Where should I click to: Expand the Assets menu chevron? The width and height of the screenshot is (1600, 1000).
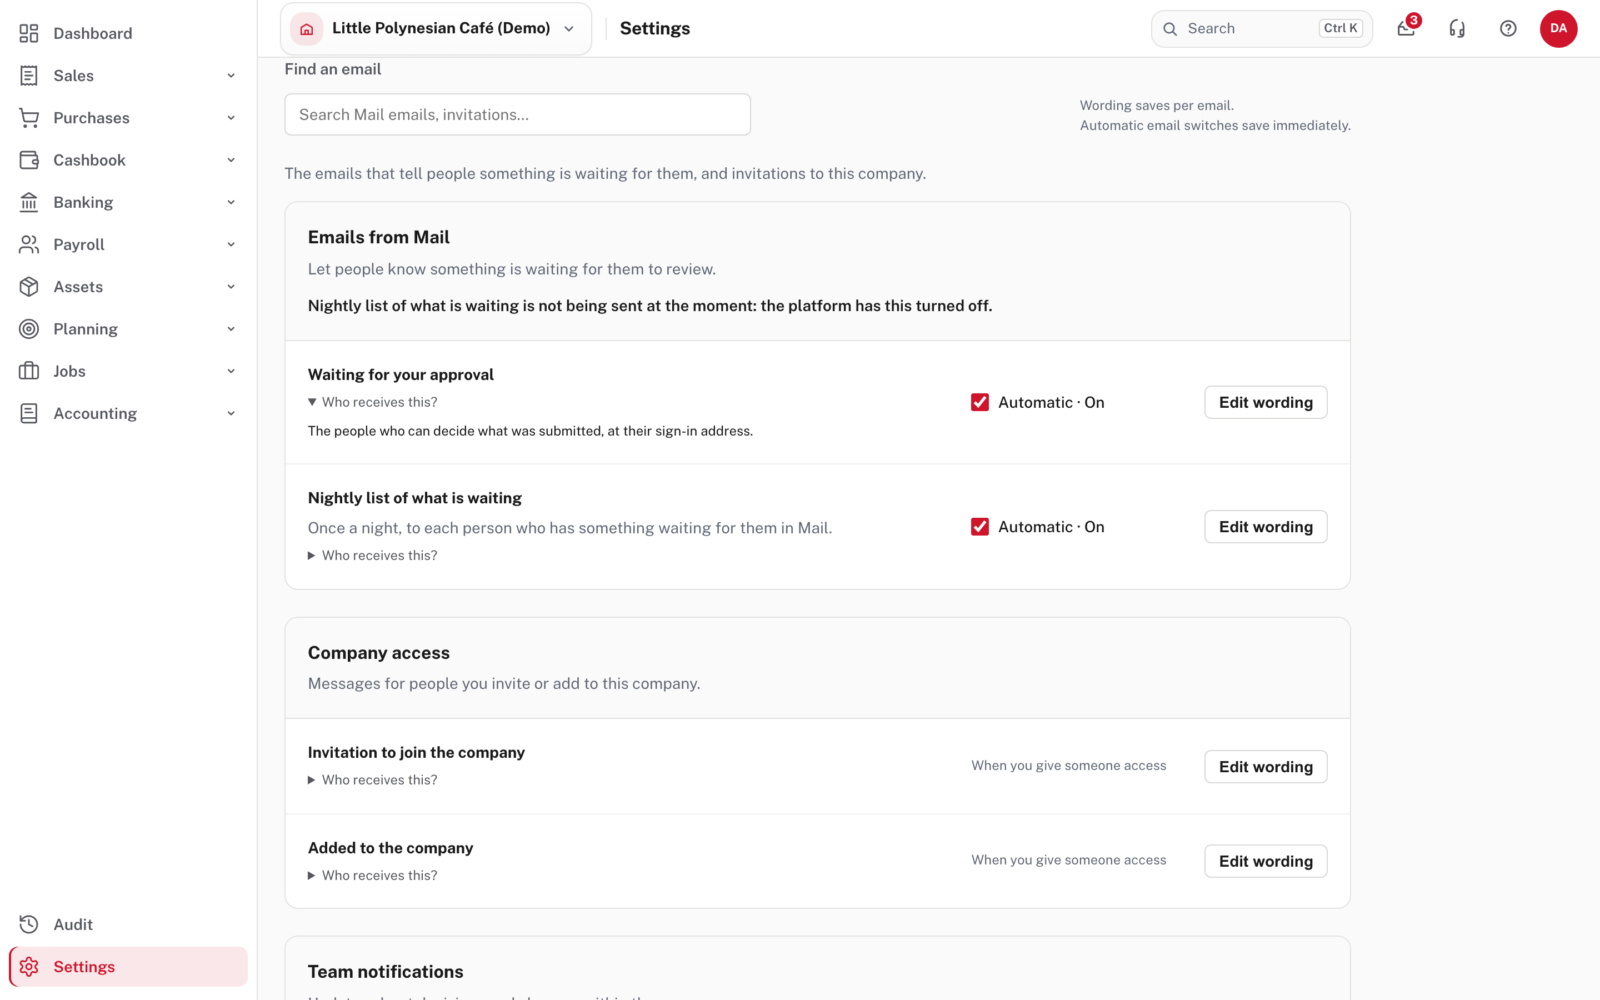(231, 287)
